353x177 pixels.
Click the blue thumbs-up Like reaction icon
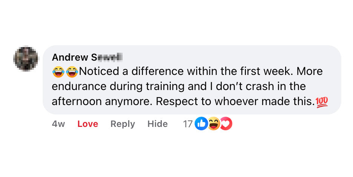click(x=201, y=124)
